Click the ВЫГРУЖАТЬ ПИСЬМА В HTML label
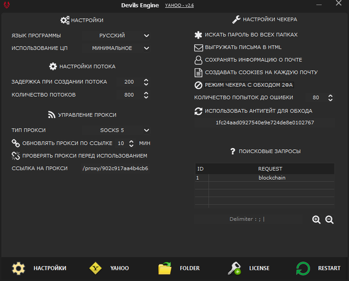Viewport: 349px width, 281px height. coord(243,48)
